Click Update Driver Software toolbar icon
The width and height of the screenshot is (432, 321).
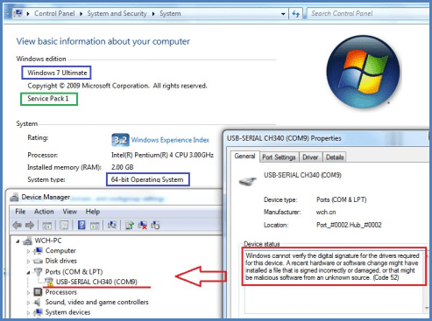(x=130, y=225)
